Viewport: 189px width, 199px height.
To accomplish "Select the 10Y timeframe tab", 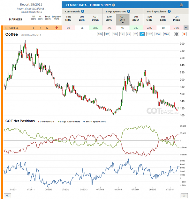I will 149,34.
